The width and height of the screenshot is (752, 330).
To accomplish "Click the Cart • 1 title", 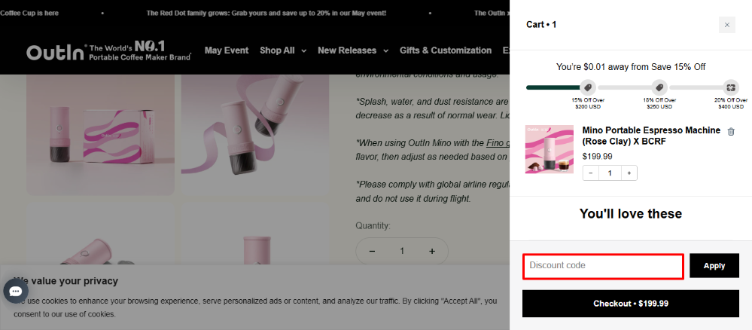I will 541,25.
